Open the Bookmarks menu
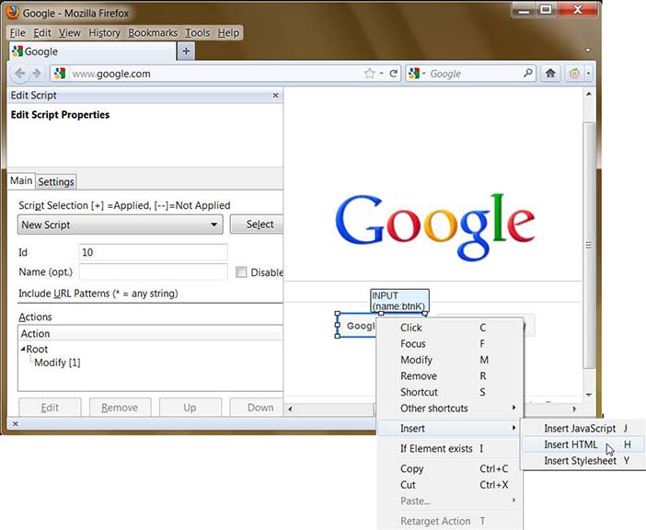 pos(153,33)
